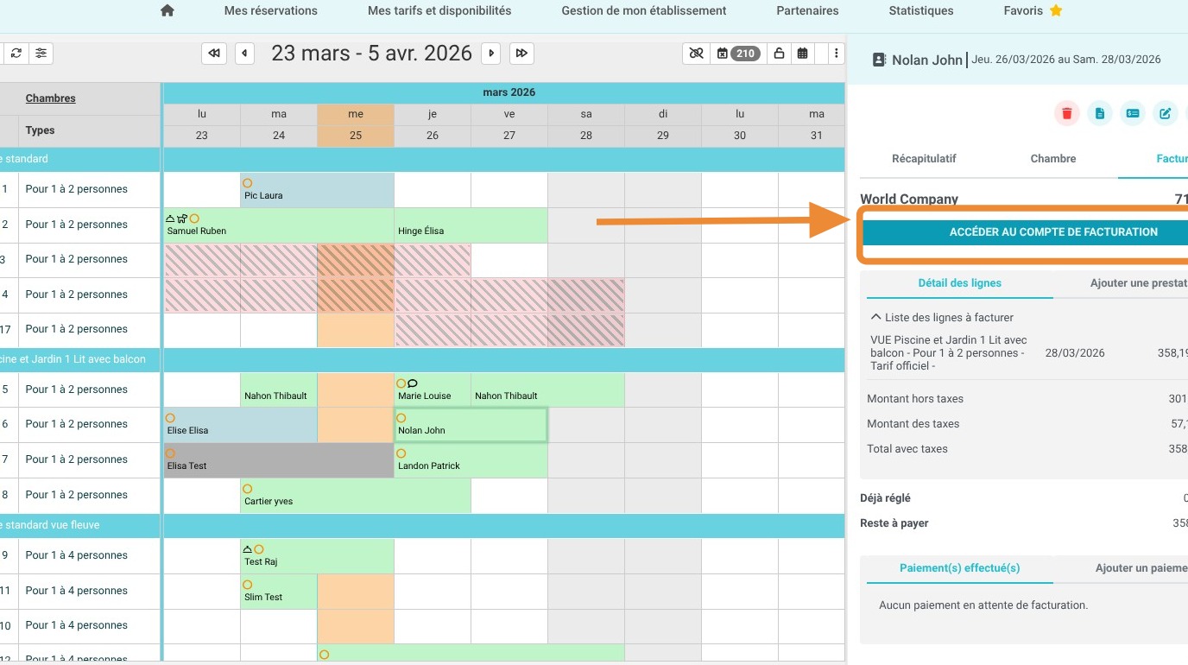The width and height of the screenshot is (1188, 665).
Task: Select the 'Détail des lignes' tab
Action: pos(959,283)
